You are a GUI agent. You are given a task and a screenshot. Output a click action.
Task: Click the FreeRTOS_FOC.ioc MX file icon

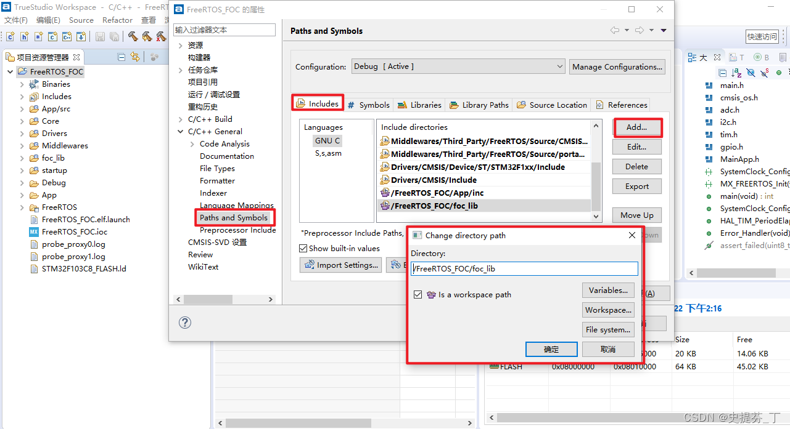click(34, 232)
